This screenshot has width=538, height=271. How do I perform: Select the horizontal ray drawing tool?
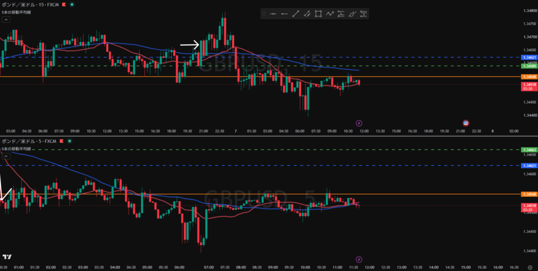284,14
